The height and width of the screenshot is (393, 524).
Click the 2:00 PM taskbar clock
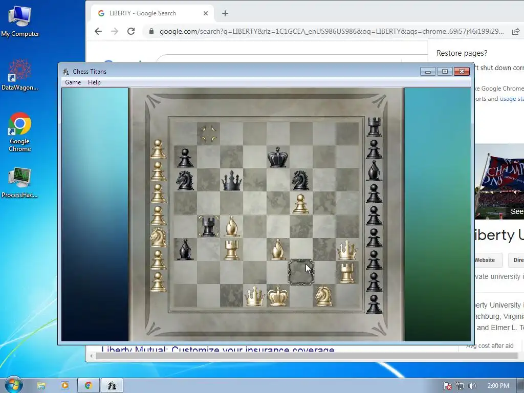tap(498, 386)
